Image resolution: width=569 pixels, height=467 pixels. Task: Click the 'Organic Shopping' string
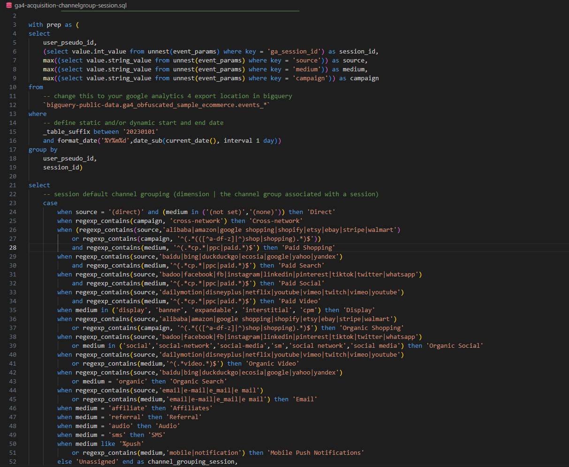371,328
